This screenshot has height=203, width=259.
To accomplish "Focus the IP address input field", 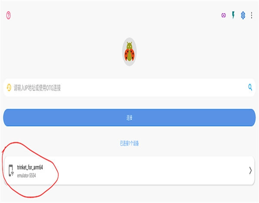I will point(129,88).
